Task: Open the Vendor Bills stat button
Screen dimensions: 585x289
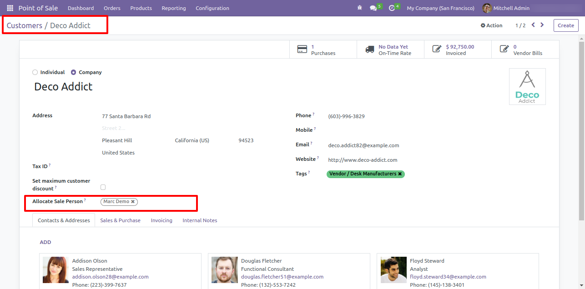Action: [525, 50]
